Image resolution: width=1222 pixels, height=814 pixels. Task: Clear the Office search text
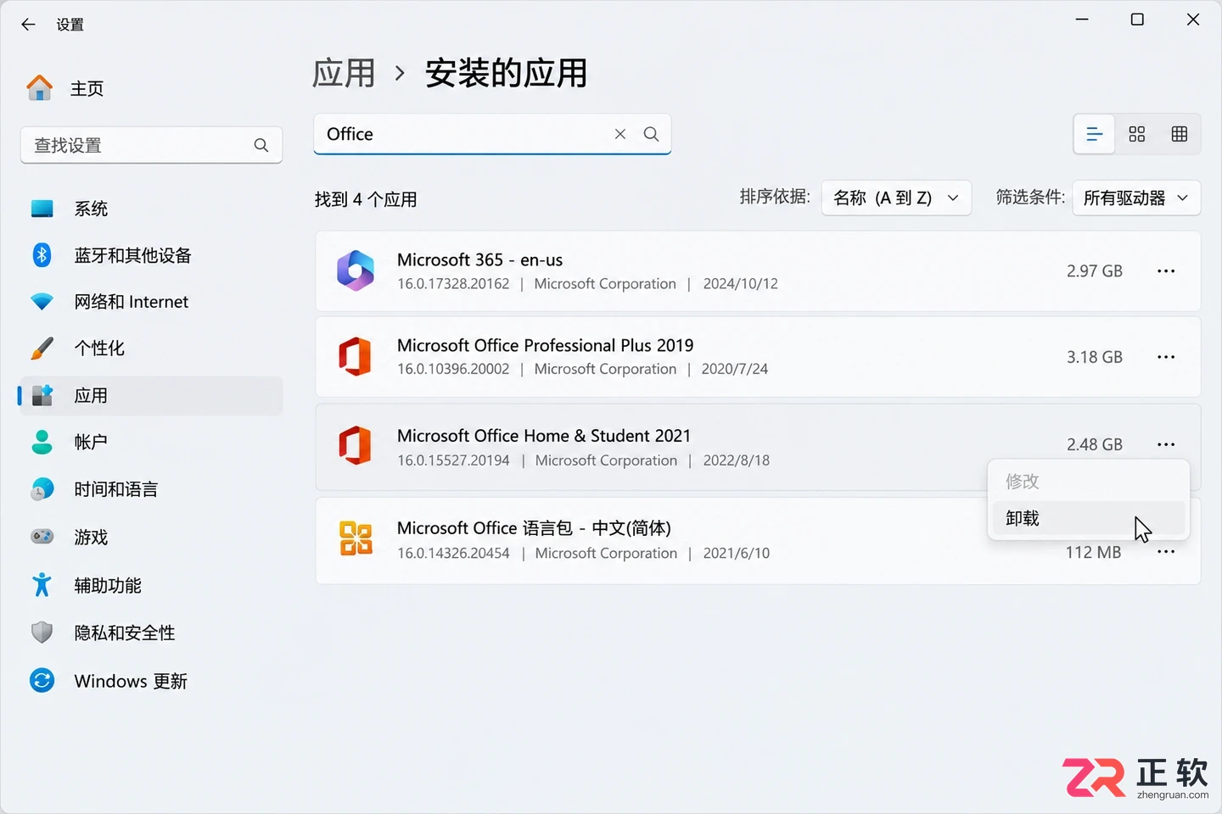620,134
